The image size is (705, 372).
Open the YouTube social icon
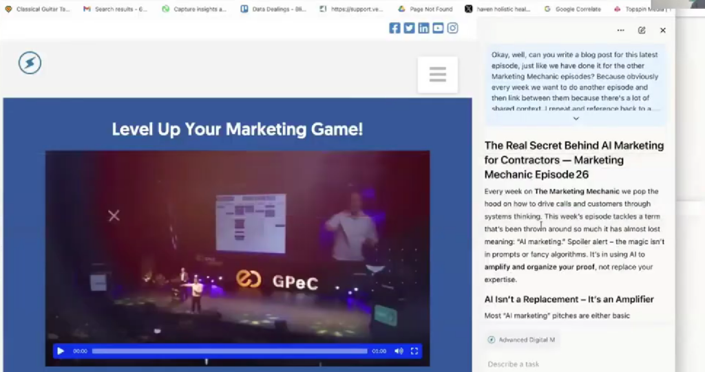point(438,28)
